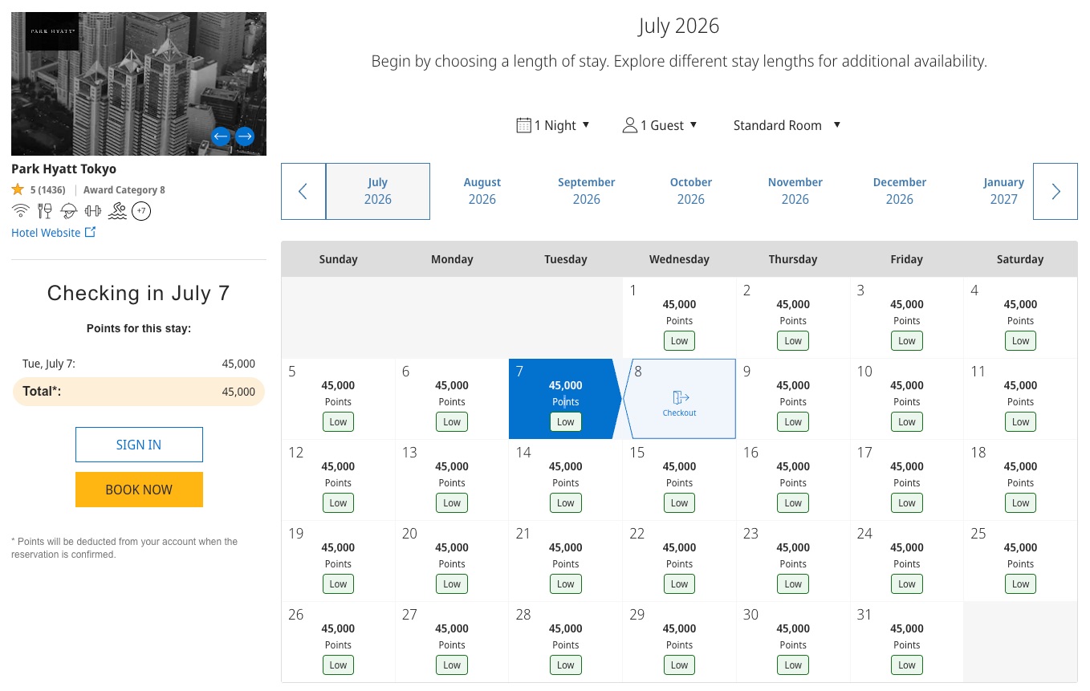
Task: Select July 18 on the calendar
Action: (1020, 480)
